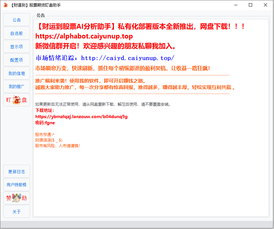Click the treasure pot icon on 盯盘 button
Image resolution: width=274 pixels, height=229 pixels.
point(17,99)
